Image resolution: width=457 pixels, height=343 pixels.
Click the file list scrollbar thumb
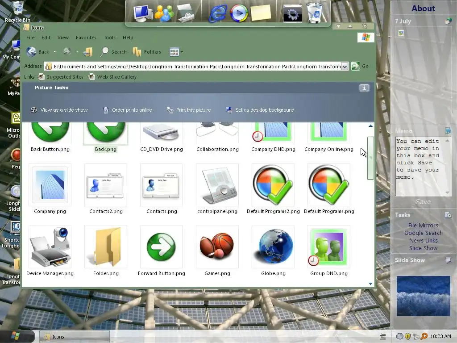[370, 158]
